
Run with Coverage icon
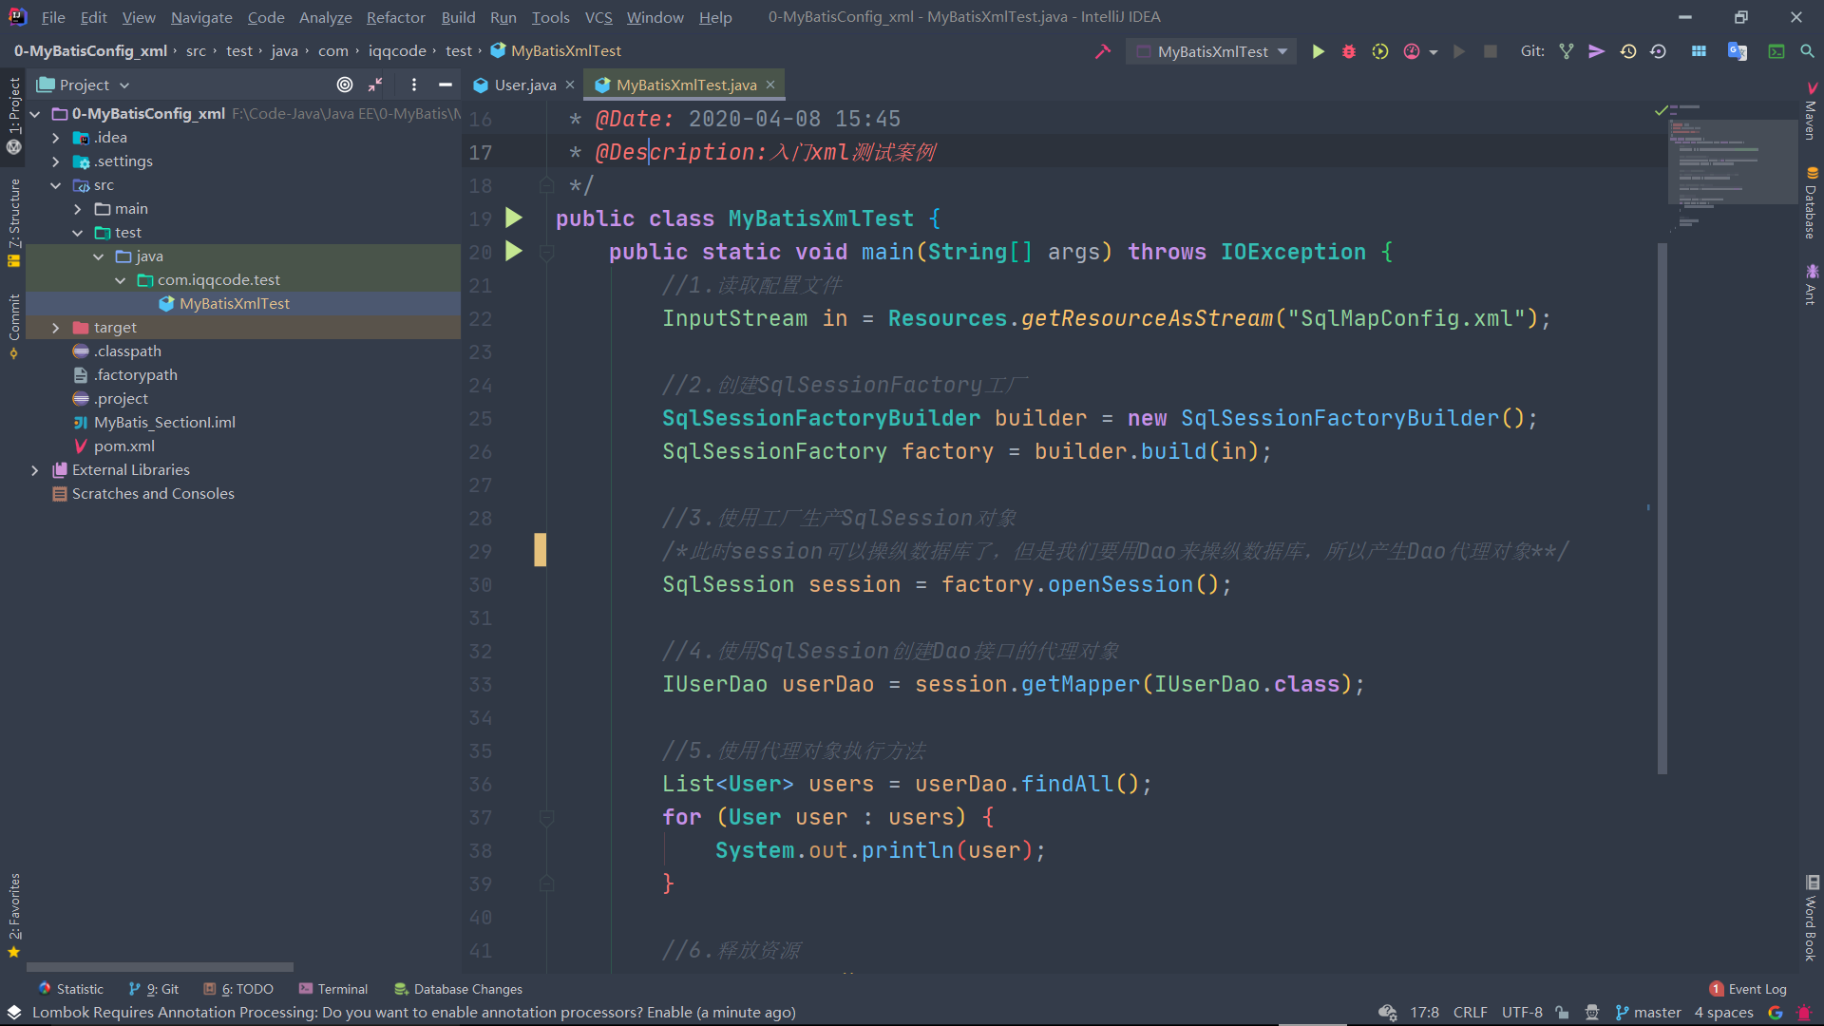pos(1380,51)
